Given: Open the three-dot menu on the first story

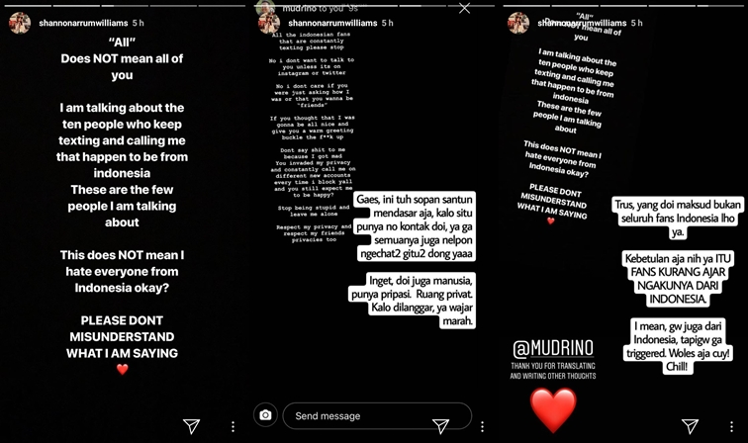Looking at the screenshot, I should (x=233, y=426).
